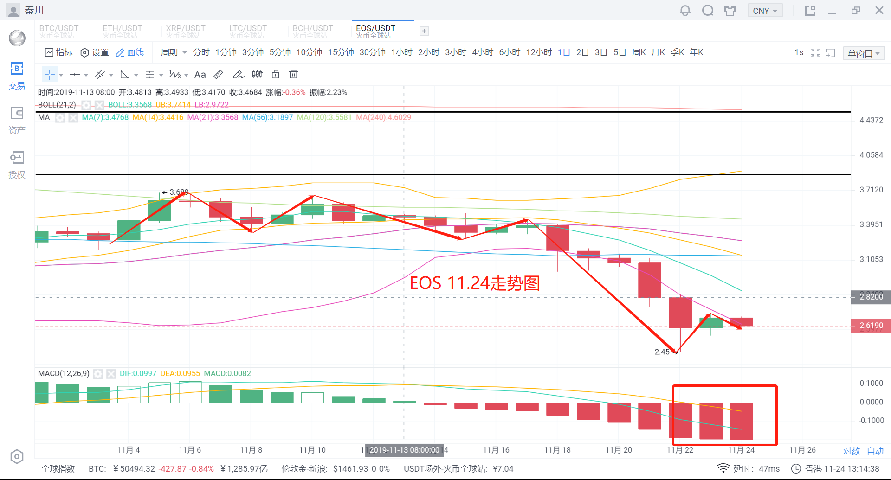Open sidebar settings hexagon icon

point(17,457)
